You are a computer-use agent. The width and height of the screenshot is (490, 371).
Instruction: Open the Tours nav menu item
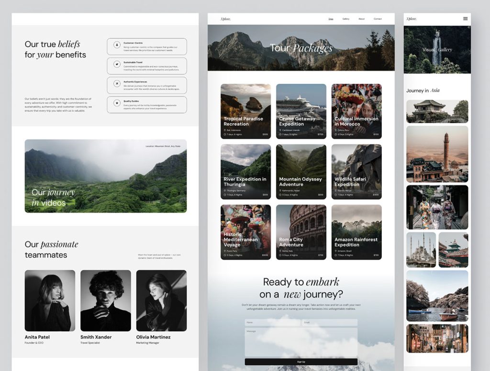coord(331,19)
